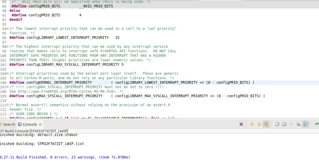Clear the console with the page-X icon
Viewport: 319px width, 168px height.
298,124
